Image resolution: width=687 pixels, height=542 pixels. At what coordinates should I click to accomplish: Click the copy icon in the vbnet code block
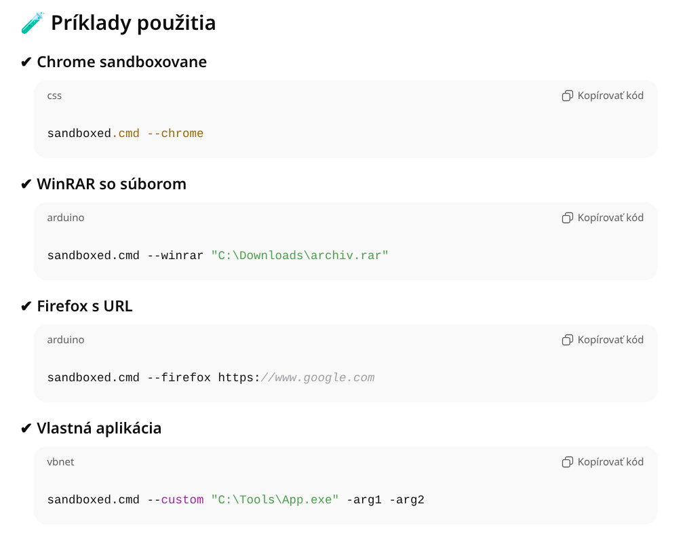[x=567, y=461]
